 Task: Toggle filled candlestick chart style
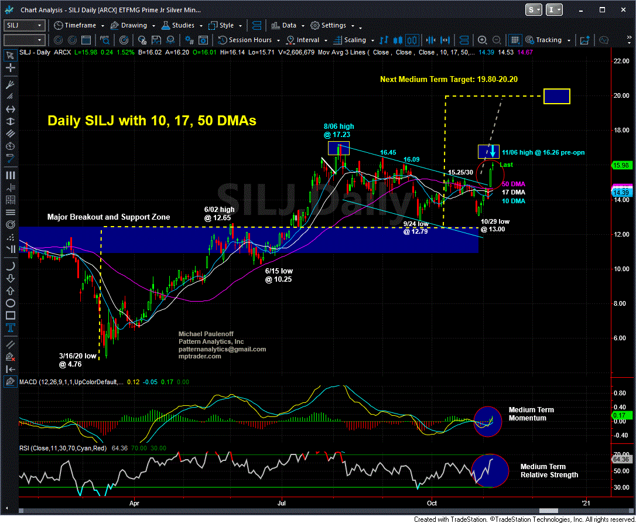[x=398, y=40]
